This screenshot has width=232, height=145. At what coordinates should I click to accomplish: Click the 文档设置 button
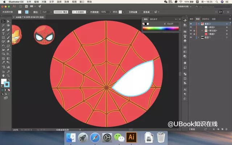tap(133, 12)
